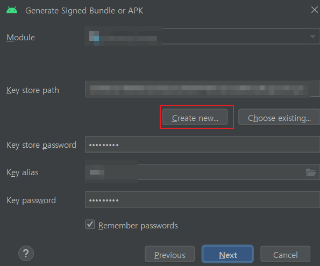Screen dimensions: 320x266
Task: Go back with the Previous button
Action: click(170, 254)
